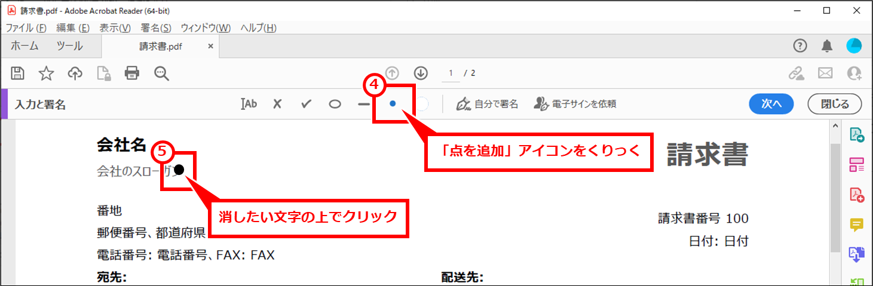Select the cross mark (X) tool
The height and width of the screenshot is (286, 873).
[277, 104]
